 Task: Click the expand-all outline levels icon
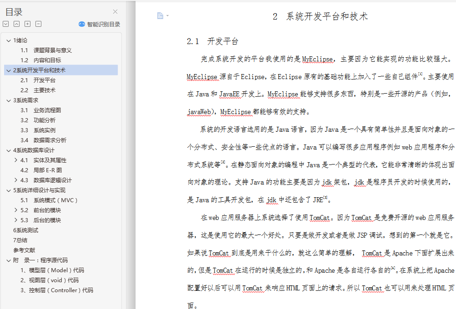click(x=5, y=24)
